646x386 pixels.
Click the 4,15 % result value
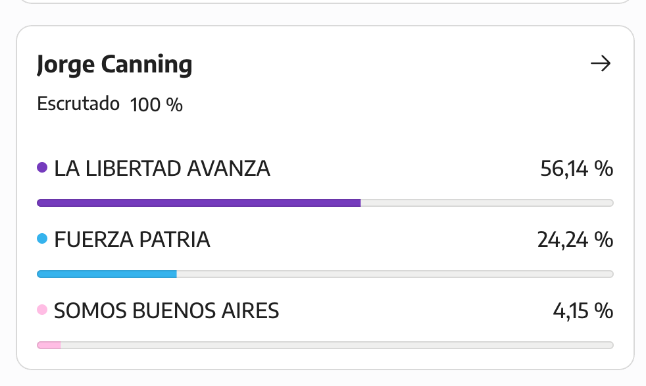[x=583, y=311]
